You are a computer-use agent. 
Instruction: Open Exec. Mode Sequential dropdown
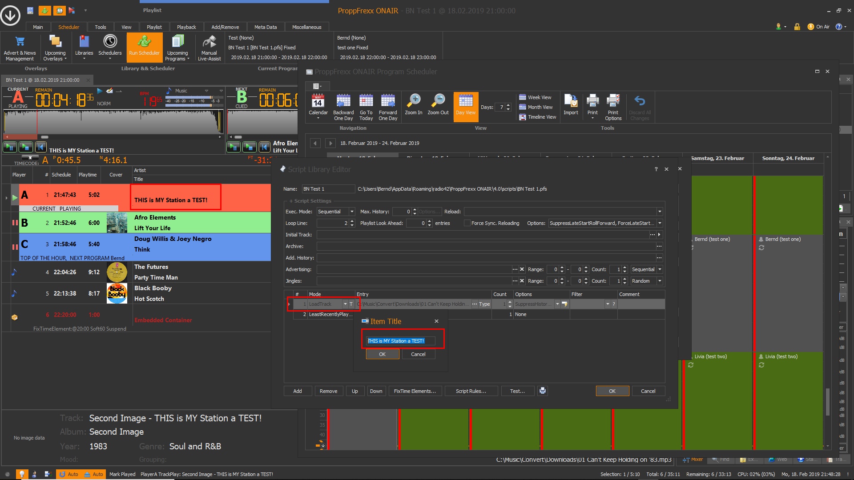pos(352,212)
